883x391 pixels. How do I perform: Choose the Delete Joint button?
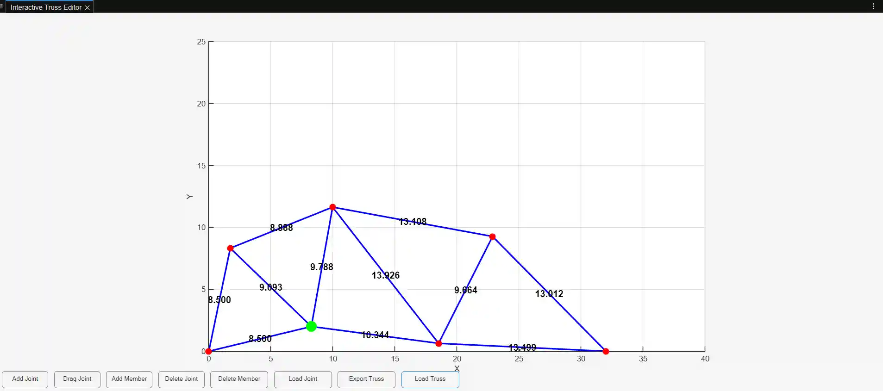coord(181,379)
